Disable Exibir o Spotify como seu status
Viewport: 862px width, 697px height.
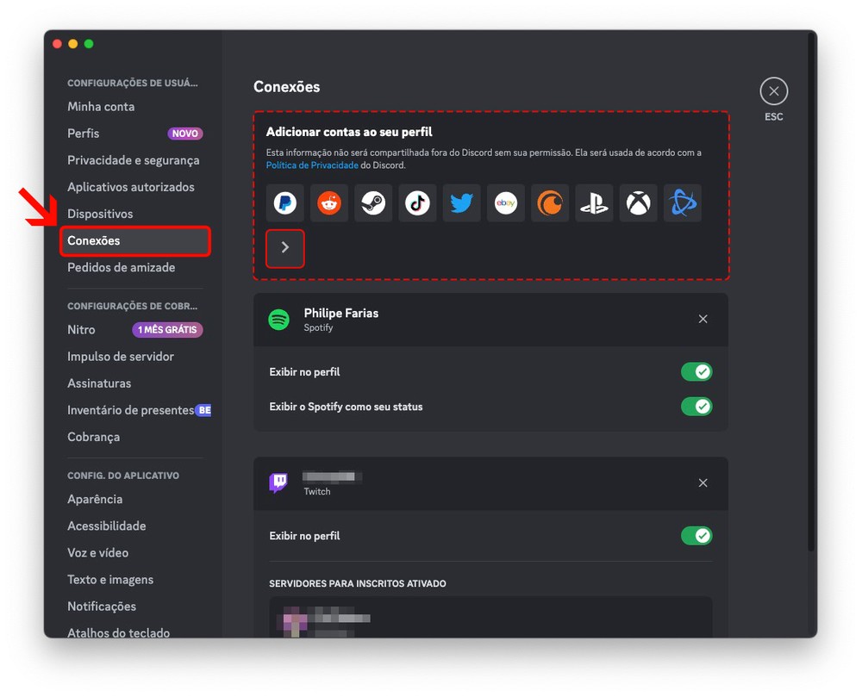pos(696,406)
